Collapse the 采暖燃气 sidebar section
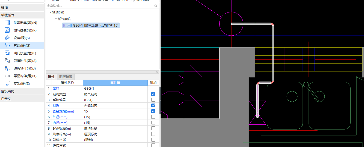 coord(22,15)
